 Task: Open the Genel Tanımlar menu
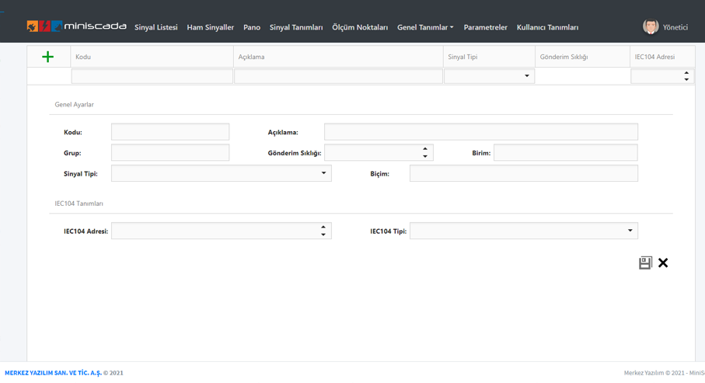point(425,27)
